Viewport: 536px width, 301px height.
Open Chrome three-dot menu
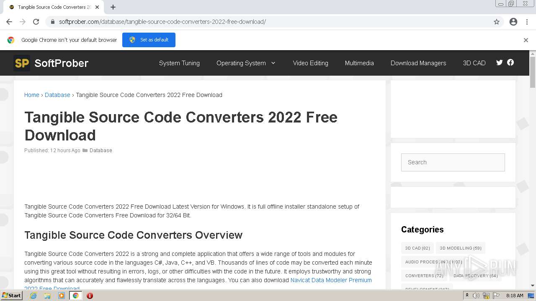[527, 22]
